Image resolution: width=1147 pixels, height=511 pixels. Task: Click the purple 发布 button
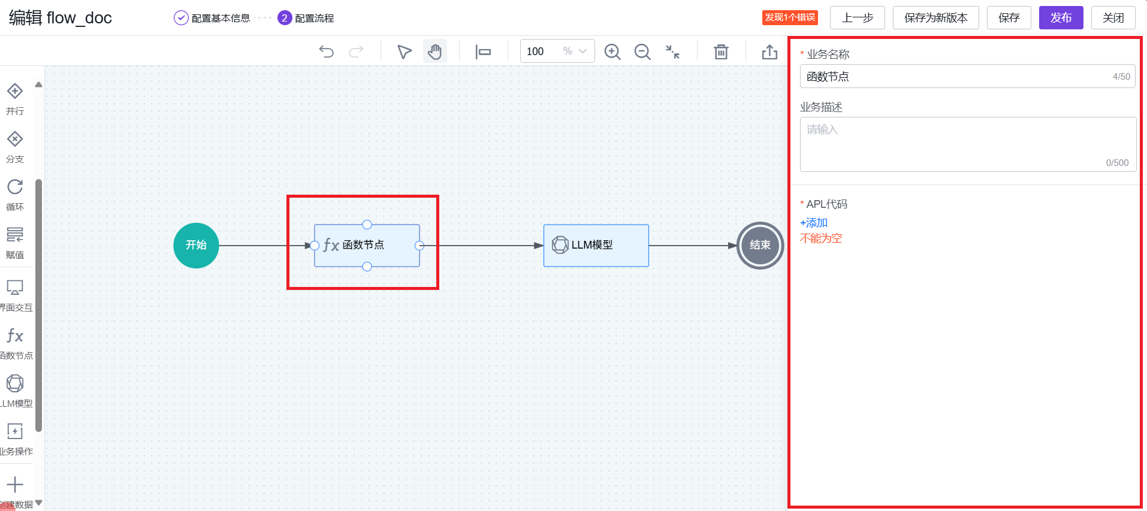(x=1060, y=18)
